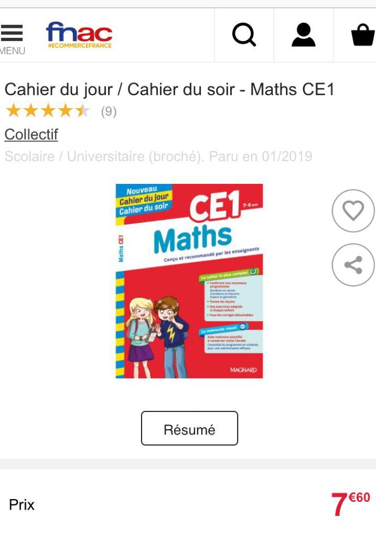Click the MAGNARD publisher logo on cover

pyautogui.click(x=243, y=370)
